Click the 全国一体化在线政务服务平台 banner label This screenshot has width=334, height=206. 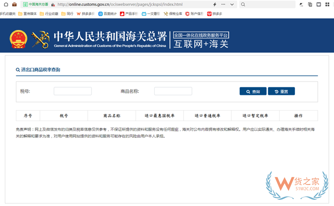coord(201,35)
